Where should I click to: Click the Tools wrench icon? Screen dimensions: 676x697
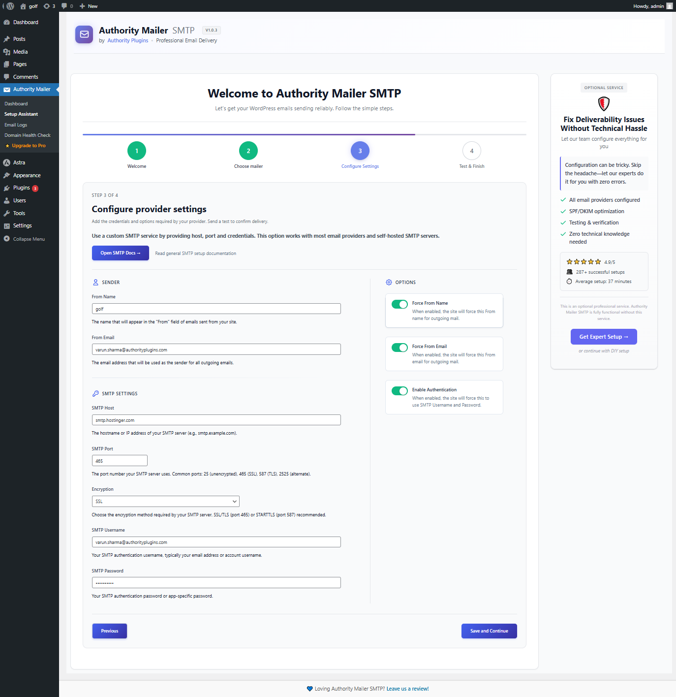pos(7,213)
